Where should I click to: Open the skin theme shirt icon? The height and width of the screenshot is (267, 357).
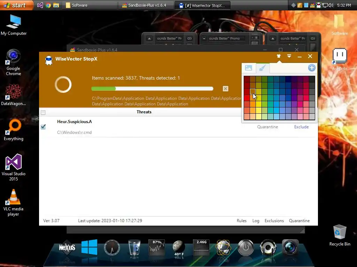point(279,56)
